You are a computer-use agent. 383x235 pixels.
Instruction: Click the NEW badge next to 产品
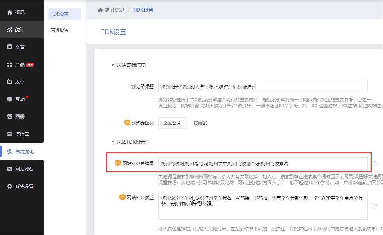30,65
